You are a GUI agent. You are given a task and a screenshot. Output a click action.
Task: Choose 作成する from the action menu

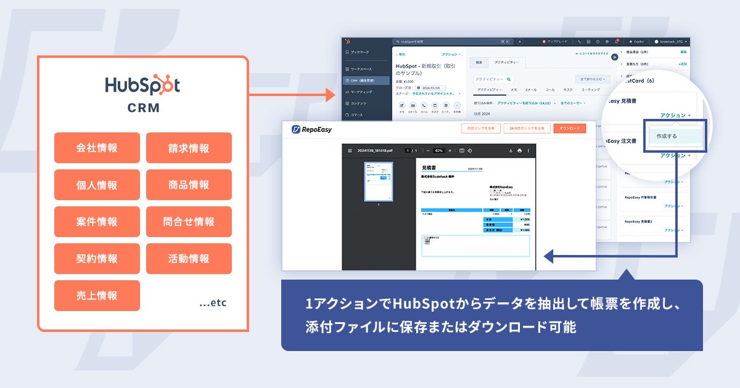click(675, 136)
